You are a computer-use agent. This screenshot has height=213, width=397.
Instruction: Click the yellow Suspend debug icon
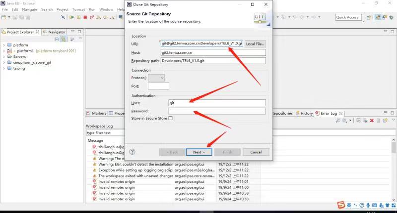click(x=79, y=17)
